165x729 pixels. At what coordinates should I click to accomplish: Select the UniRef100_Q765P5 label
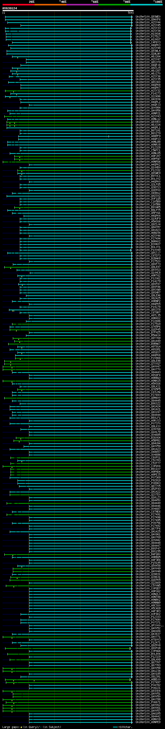point(148,389)
